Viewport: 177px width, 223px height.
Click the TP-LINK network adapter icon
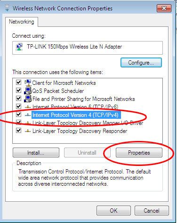pos(19,47)
